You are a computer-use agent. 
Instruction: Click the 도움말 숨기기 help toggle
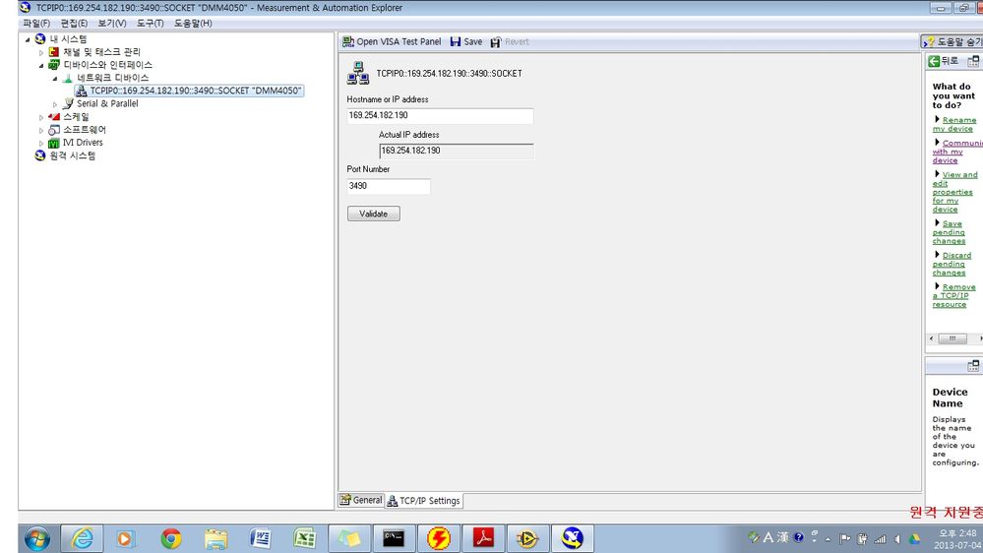click(x=952, y=42)
